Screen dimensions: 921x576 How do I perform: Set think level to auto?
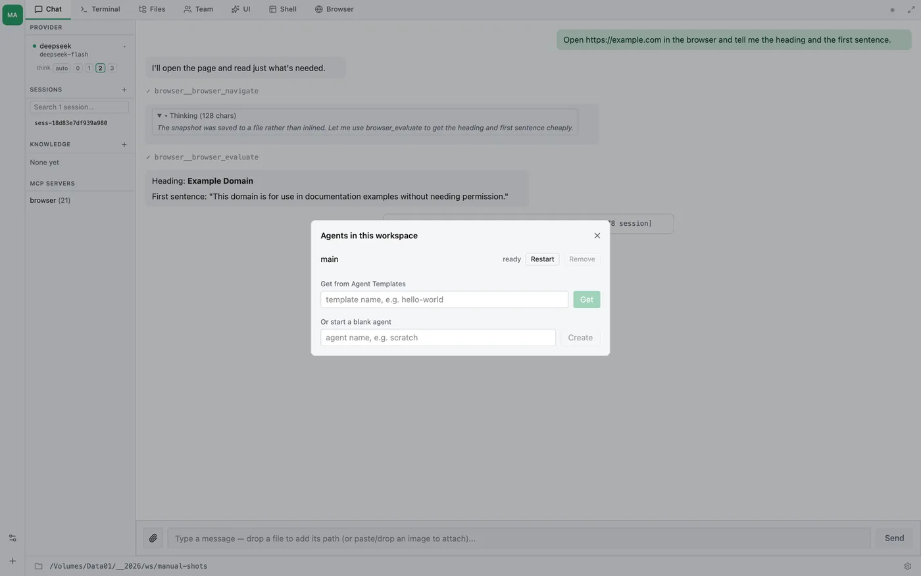(x=62, y=68)
